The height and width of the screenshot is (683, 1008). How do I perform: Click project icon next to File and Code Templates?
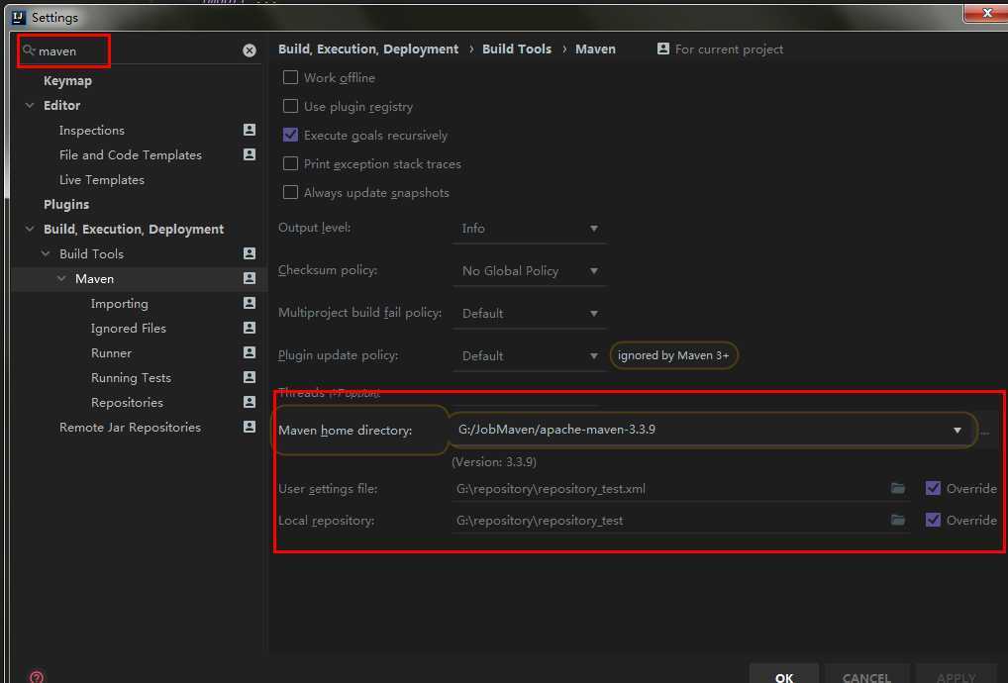[250, 154]
